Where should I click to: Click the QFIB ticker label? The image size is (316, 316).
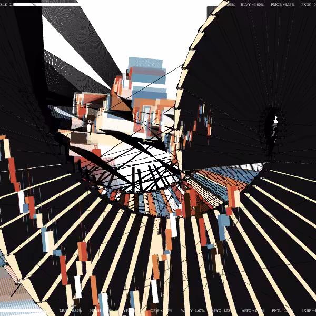click(x=161, y=311)
